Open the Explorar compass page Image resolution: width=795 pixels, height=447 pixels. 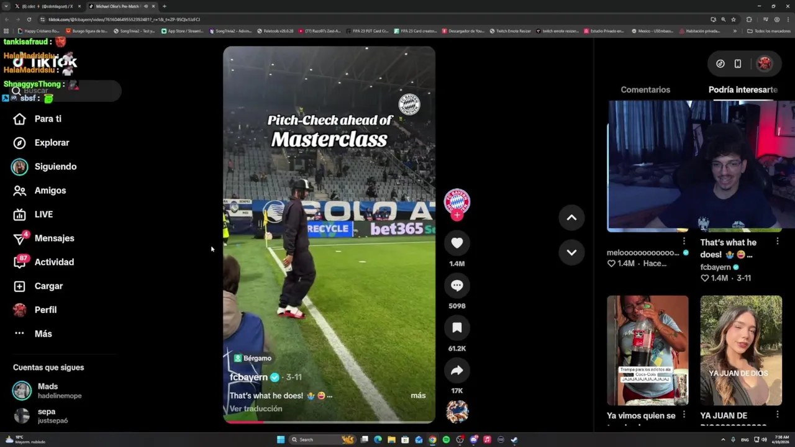42,143
